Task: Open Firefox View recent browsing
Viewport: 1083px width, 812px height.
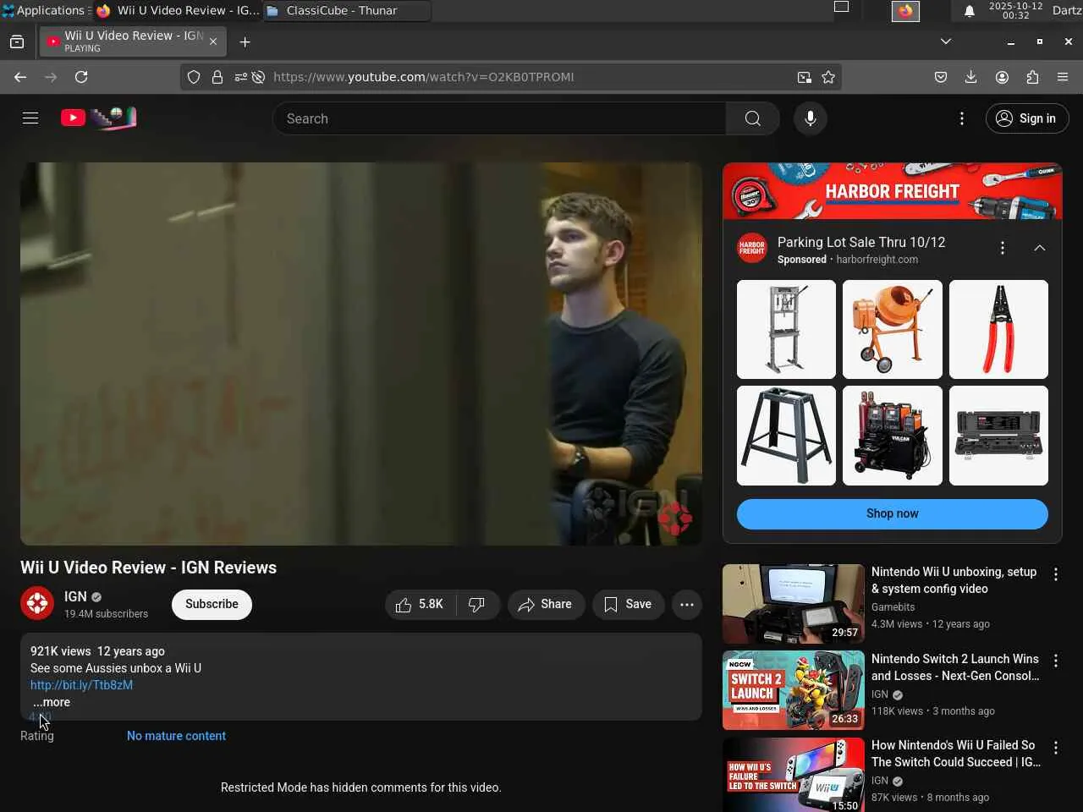Action: coord(17,41)
